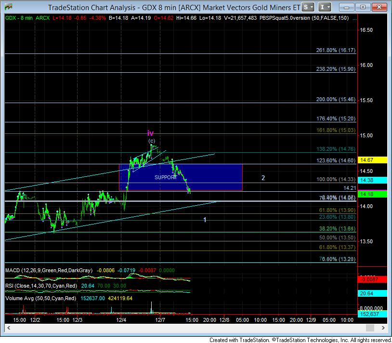Screen dimensions: 392x343
Task: Click the '13.50' price axis label
Action: coord(366,241)
